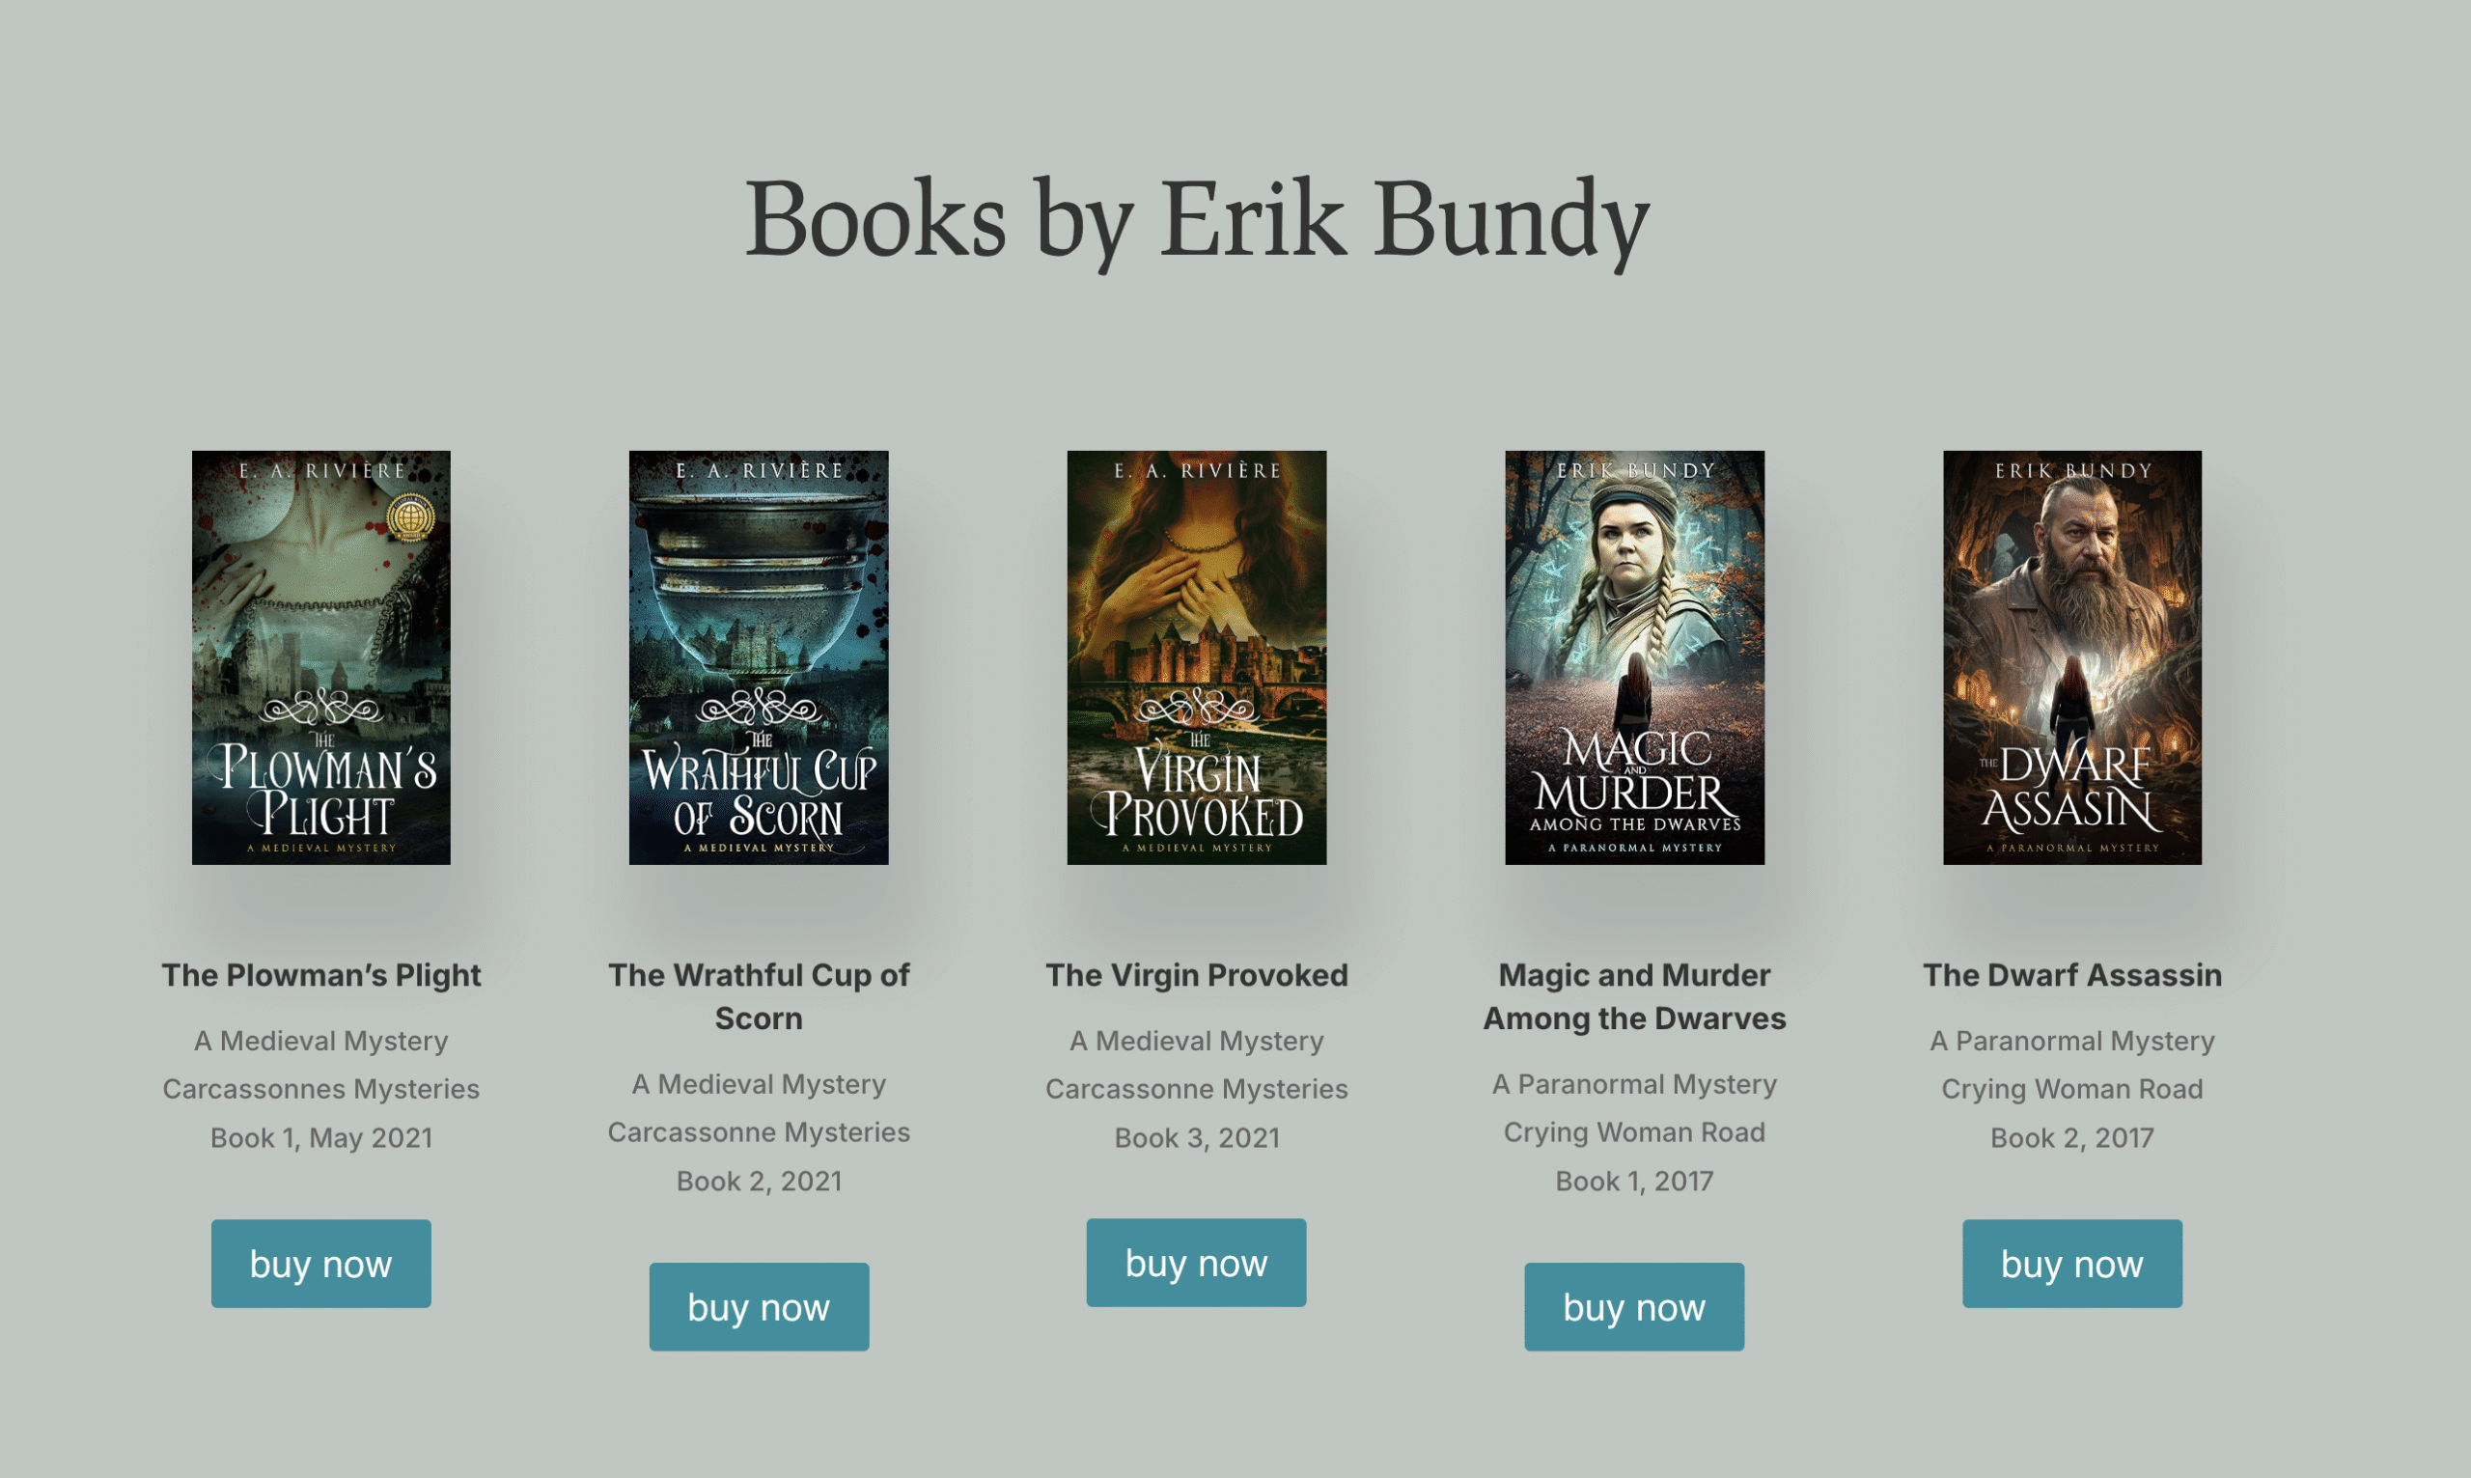Image resolution: width=2471 pixels, height=1478 pixels.
Task: Buy The Virgin Provoked now
Action: pos(1197,1262)
